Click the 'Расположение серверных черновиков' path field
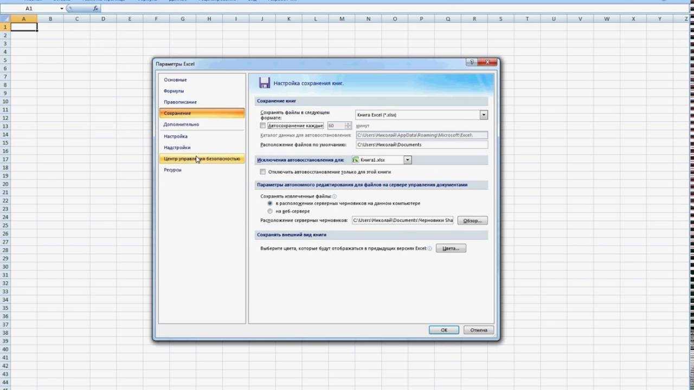This screenshot has width=694, height=390. click(403, 220)
